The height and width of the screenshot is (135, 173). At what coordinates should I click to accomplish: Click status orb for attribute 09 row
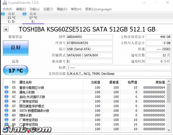[6, 92]
